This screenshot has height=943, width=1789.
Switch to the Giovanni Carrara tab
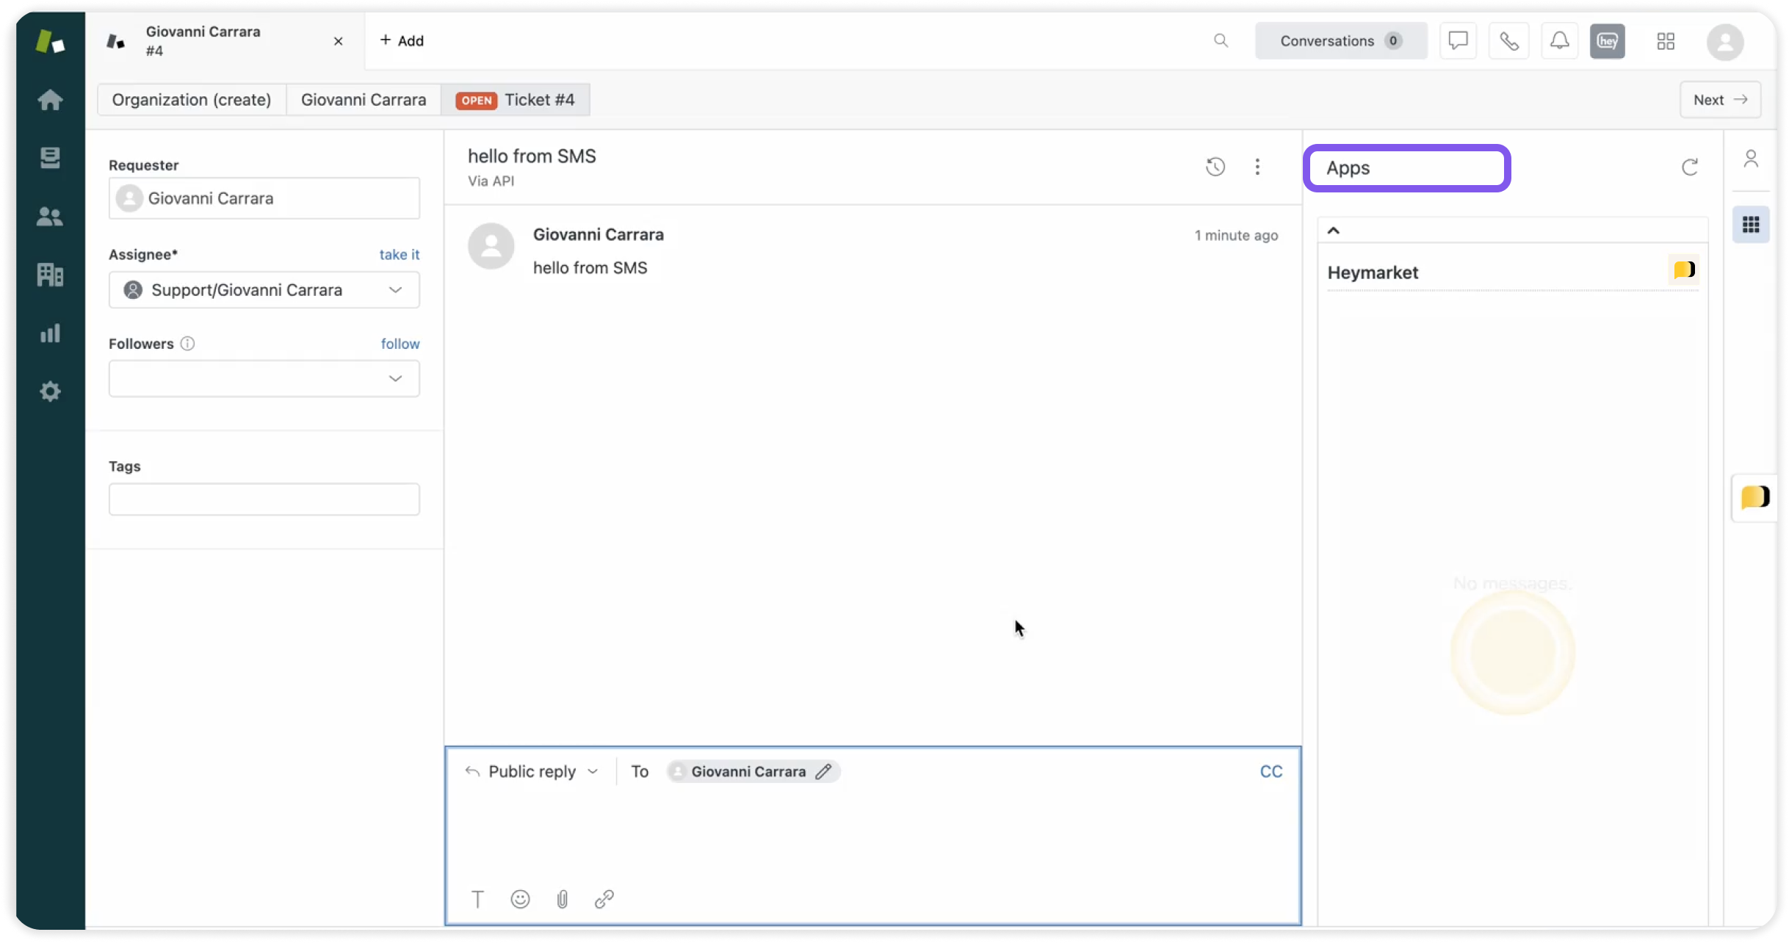pos(364,100)
